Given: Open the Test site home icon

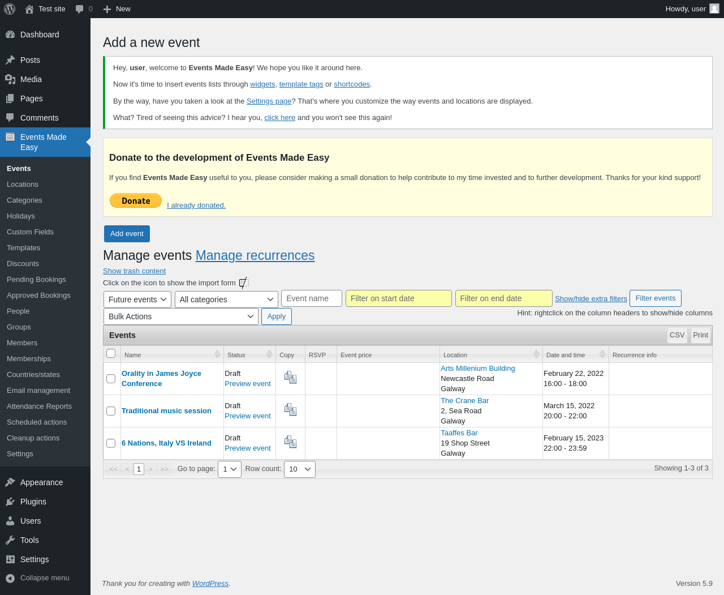Looking at the screenshot, I should tap(29, 9).
